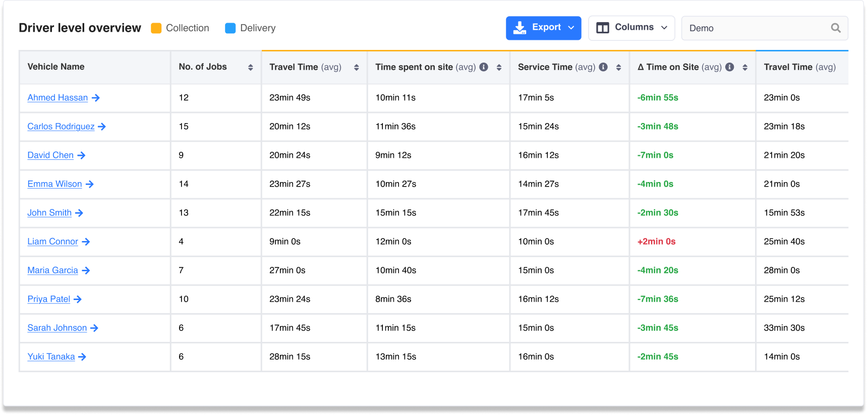867x415 pixels.
Task: Click the 9min 0s travel time cell
Action: pyautogui.click(x=285, y=242)
